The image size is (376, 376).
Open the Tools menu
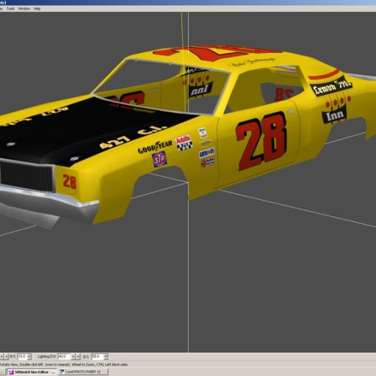coord(10,9)
